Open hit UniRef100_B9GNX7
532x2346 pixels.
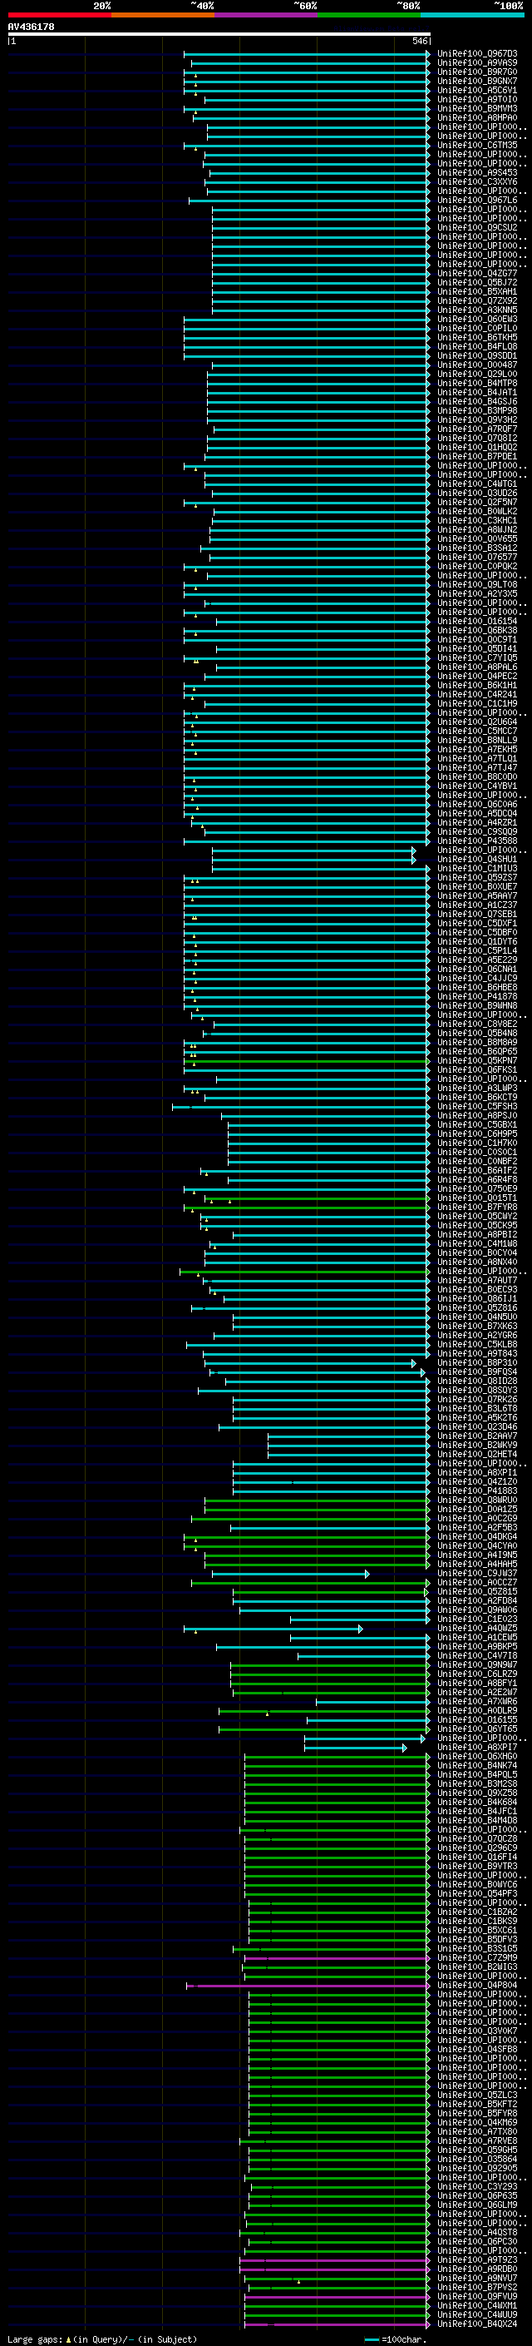(477, 81)
